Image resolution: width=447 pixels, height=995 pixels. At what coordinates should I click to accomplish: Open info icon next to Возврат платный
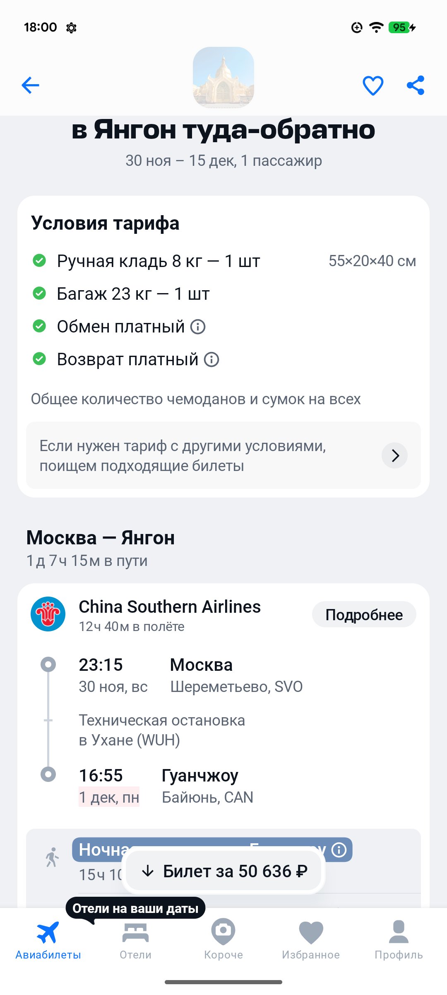(211, 359)
